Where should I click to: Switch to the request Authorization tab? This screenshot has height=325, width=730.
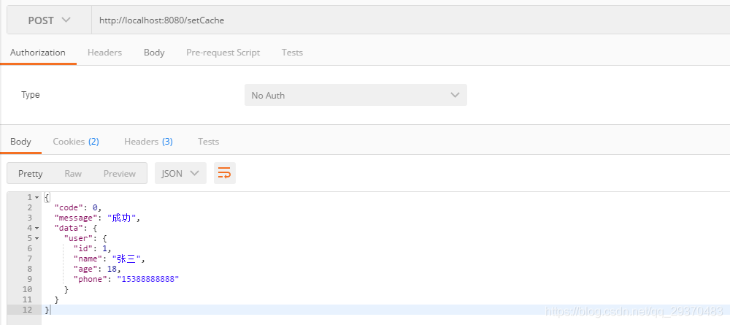tap(38, 53)
